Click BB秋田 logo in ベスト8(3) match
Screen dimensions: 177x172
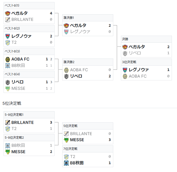(x=8, y=65)
